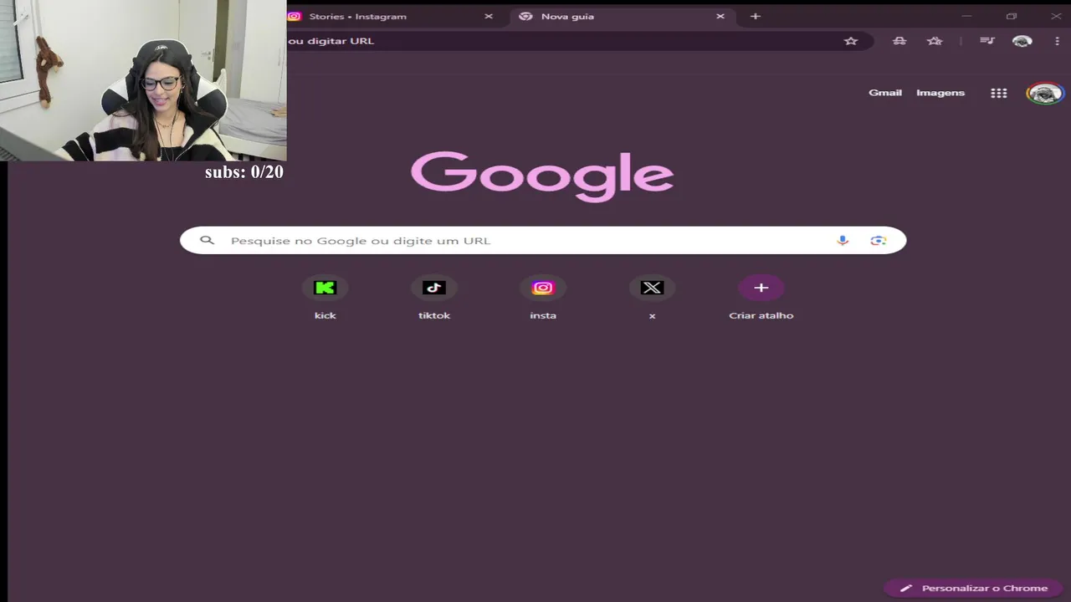Switch to the Stories • Instagram tab
Viewport: 1071px width, 602px height.
390,16
